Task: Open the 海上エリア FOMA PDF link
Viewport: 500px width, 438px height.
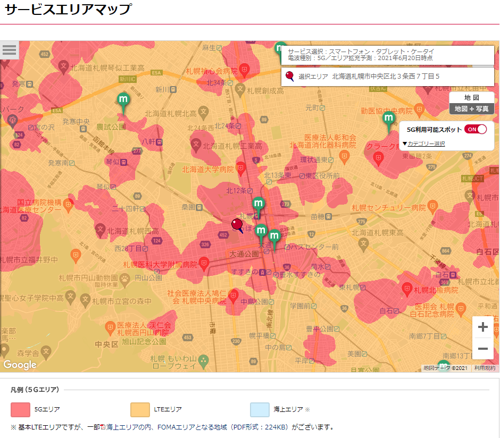Action: 197,427
